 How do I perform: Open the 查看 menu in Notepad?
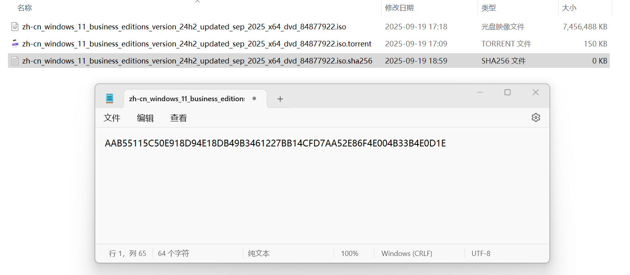(179, 118)
